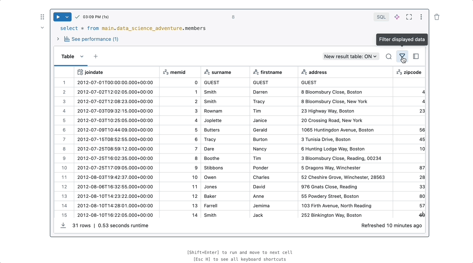Open the SQL language selector

(x=381, y=17)
